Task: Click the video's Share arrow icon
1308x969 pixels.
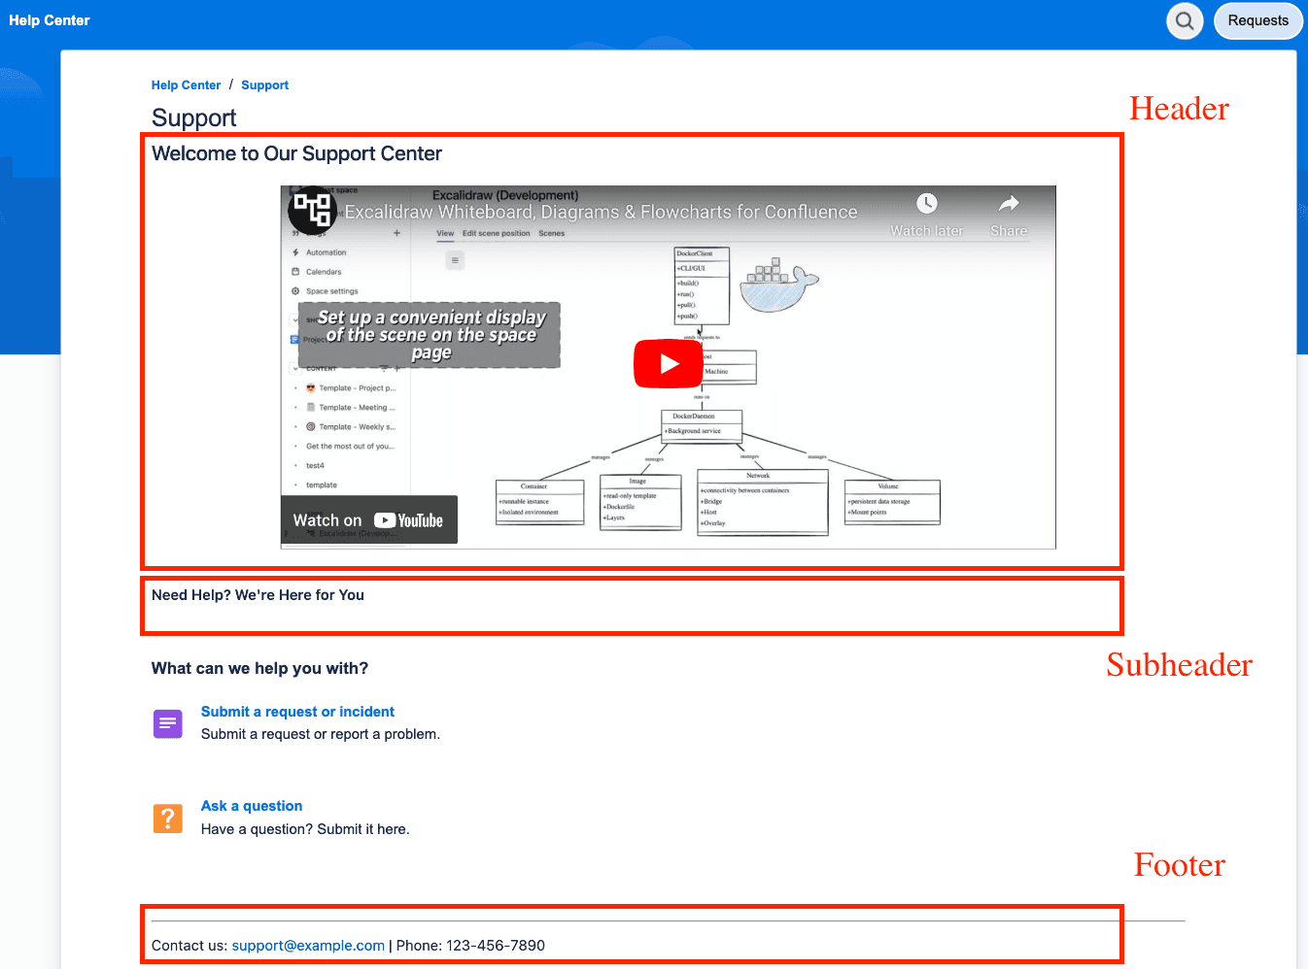Action: coord(1009,204)
